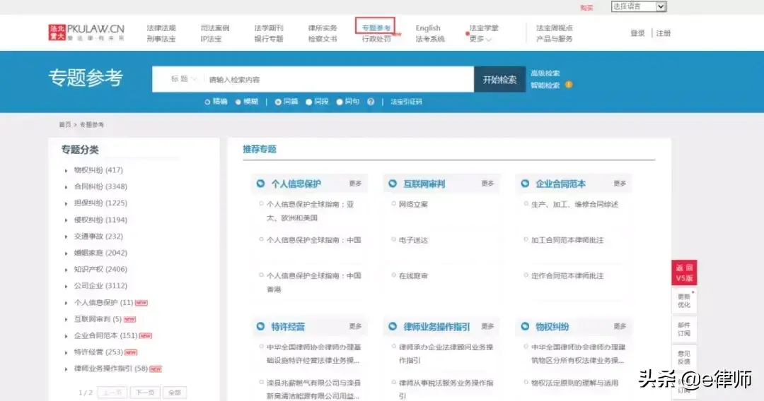
Task: Open the 法宝学堂 nav item
Action: [x=484, y=28]
